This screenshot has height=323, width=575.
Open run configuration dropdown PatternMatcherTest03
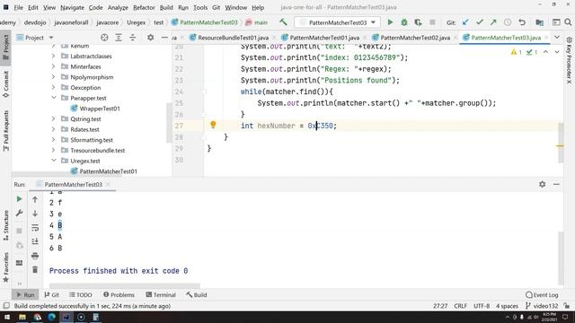pos(337,22)
